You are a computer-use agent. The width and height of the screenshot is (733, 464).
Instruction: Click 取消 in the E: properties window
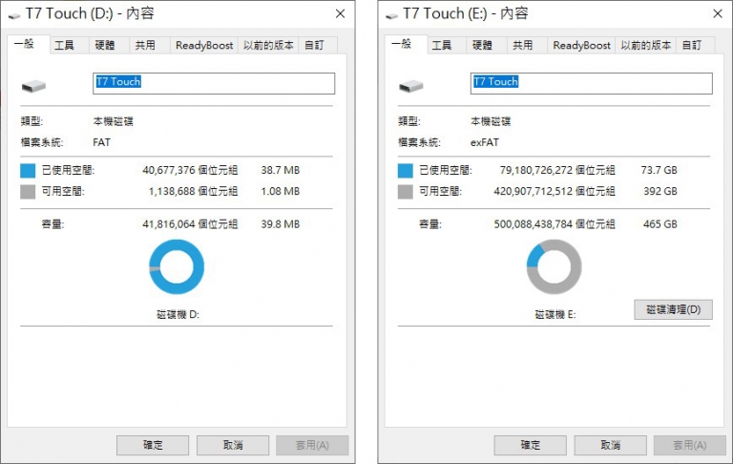point(611,445)
